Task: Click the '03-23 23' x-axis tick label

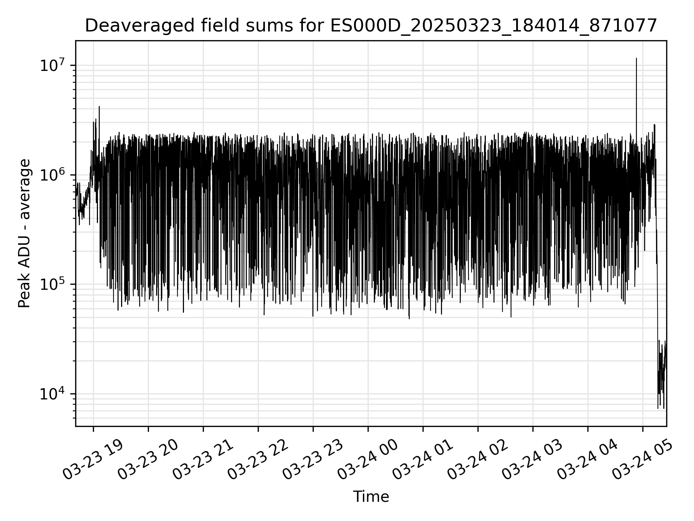Action: point(313,460)
